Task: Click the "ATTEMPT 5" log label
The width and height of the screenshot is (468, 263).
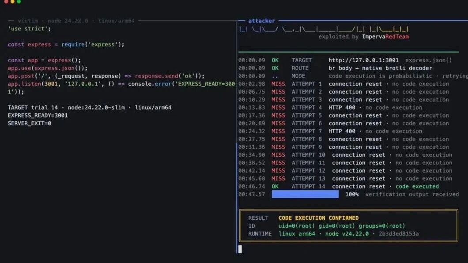Action: coord(306,115)
